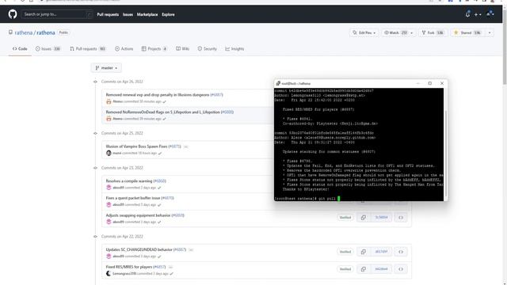Show check status on SC_CHANGEUNDEAD commit

pyautogui.click(x=159, y=256)
